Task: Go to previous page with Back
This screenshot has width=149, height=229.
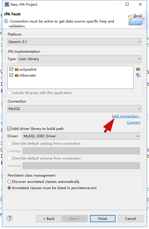Action: [x=49, y=219]
